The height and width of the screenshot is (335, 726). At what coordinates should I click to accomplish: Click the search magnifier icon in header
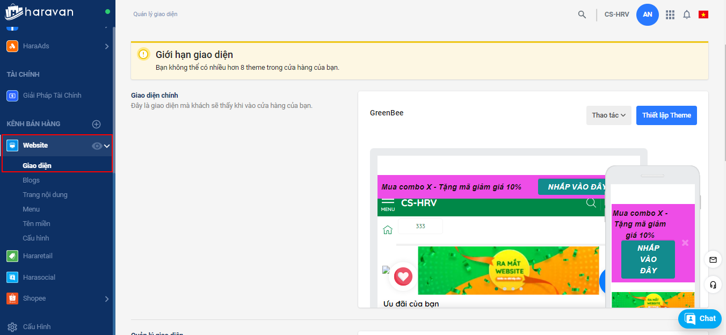[x=582, y=14]
